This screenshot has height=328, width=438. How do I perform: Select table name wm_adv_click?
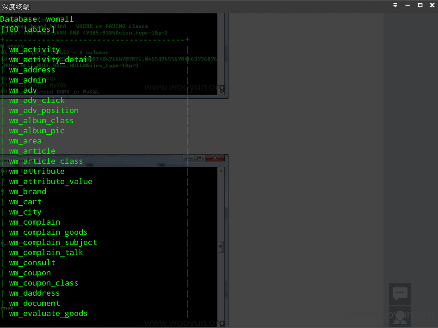pos(37,100)
